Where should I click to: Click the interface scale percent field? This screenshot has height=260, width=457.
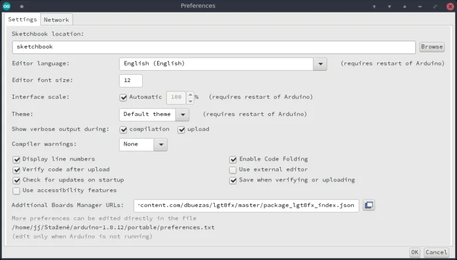[x=176, y=98]
